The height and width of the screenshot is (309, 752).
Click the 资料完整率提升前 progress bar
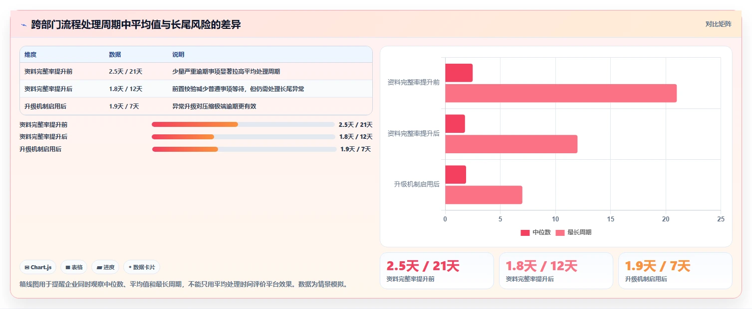coord(243,124)
